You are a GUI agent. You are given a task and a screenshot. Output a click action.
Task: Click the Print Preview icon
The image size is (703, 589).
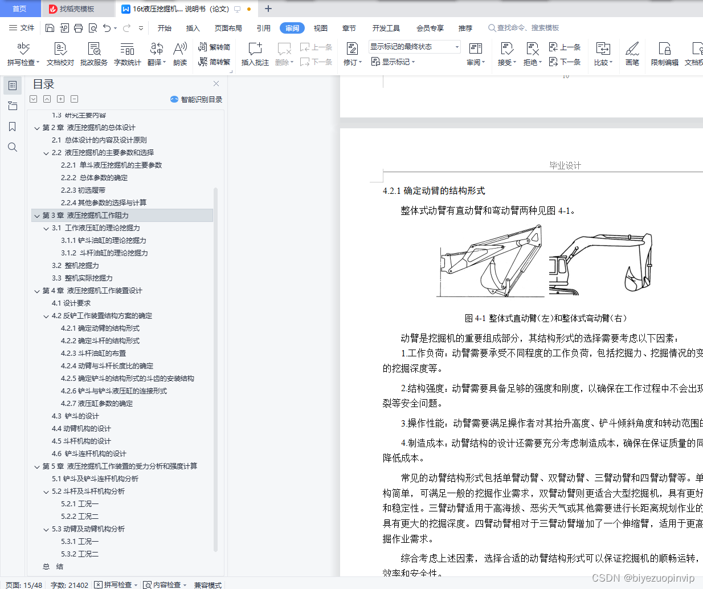pos(92,28)
